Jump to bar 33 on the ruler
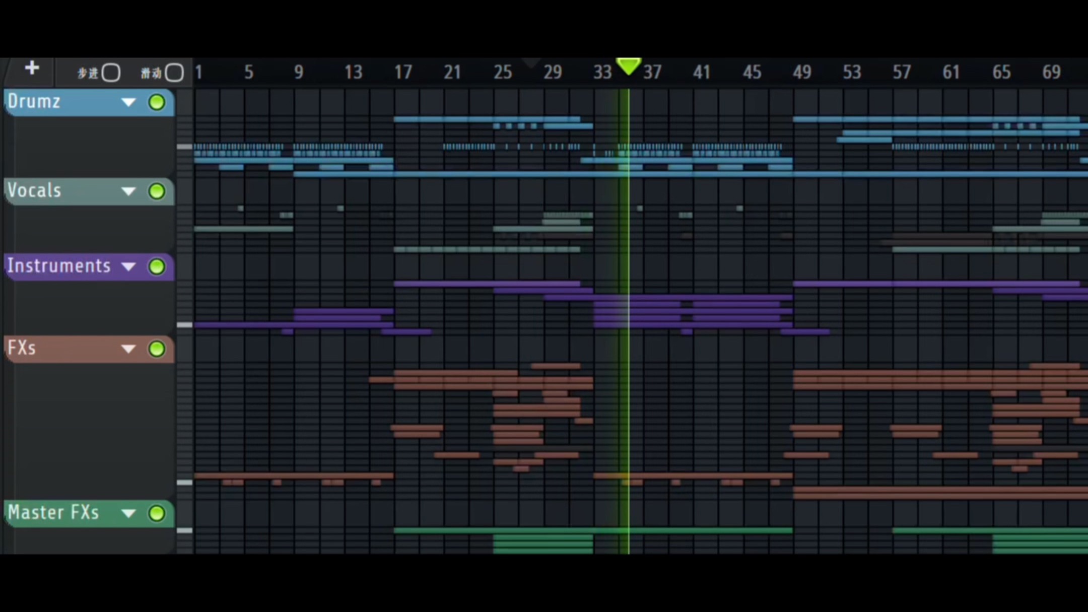1088x612 pixels. (x=602, y=73)
